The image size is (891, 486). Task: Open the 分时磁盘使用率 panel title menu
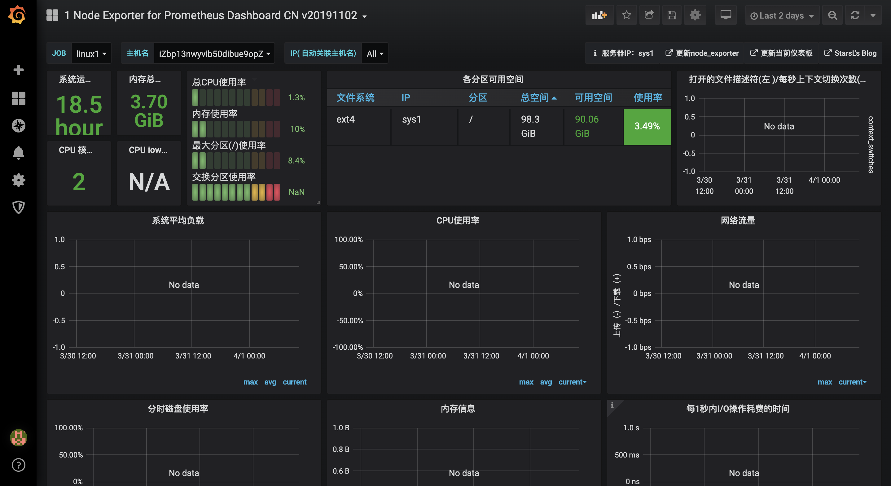point(178,409)
